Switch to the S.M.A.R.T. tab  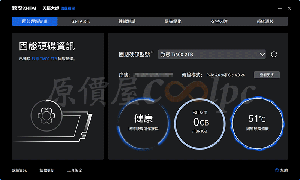pyautogui.click(x=81, y=21)
